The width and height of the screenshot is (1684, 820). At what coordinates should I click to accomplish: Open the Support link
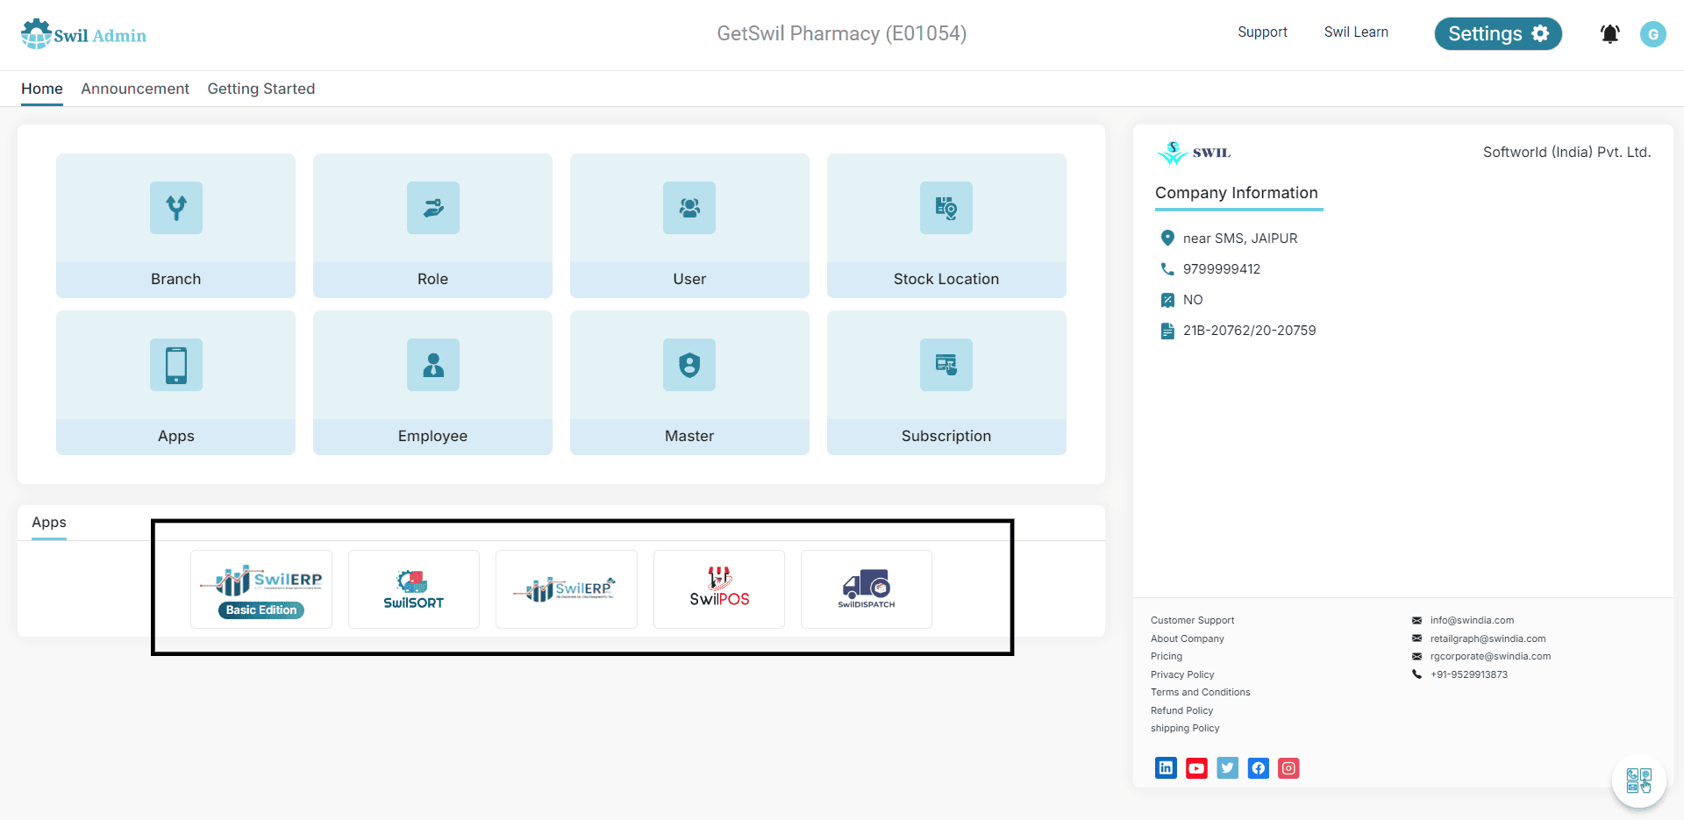click(x=1262, y=32)
